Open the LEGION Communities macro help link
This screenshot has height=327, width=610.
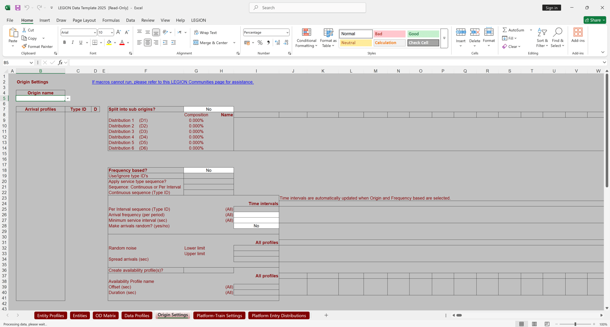173,82
